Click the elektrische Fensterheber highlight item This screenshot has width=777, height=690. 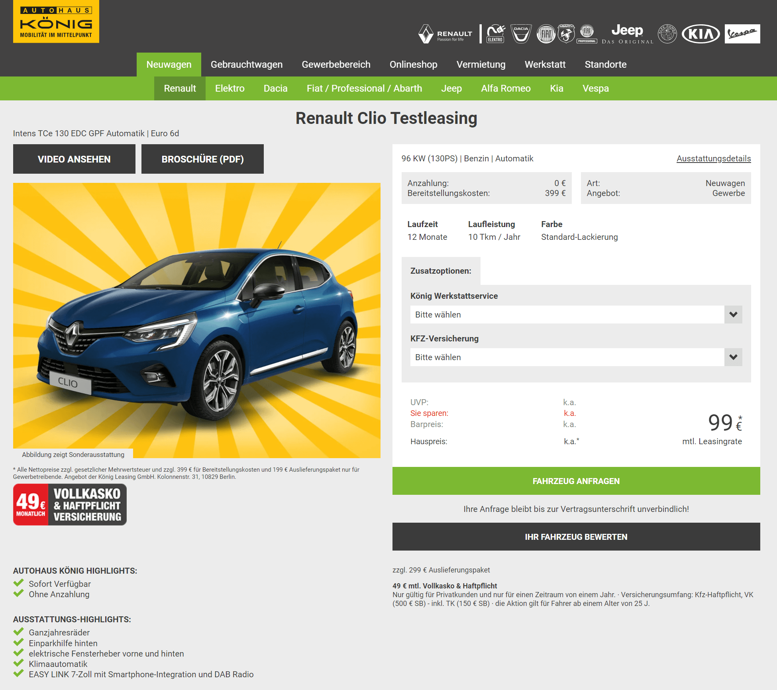(106, 654)
